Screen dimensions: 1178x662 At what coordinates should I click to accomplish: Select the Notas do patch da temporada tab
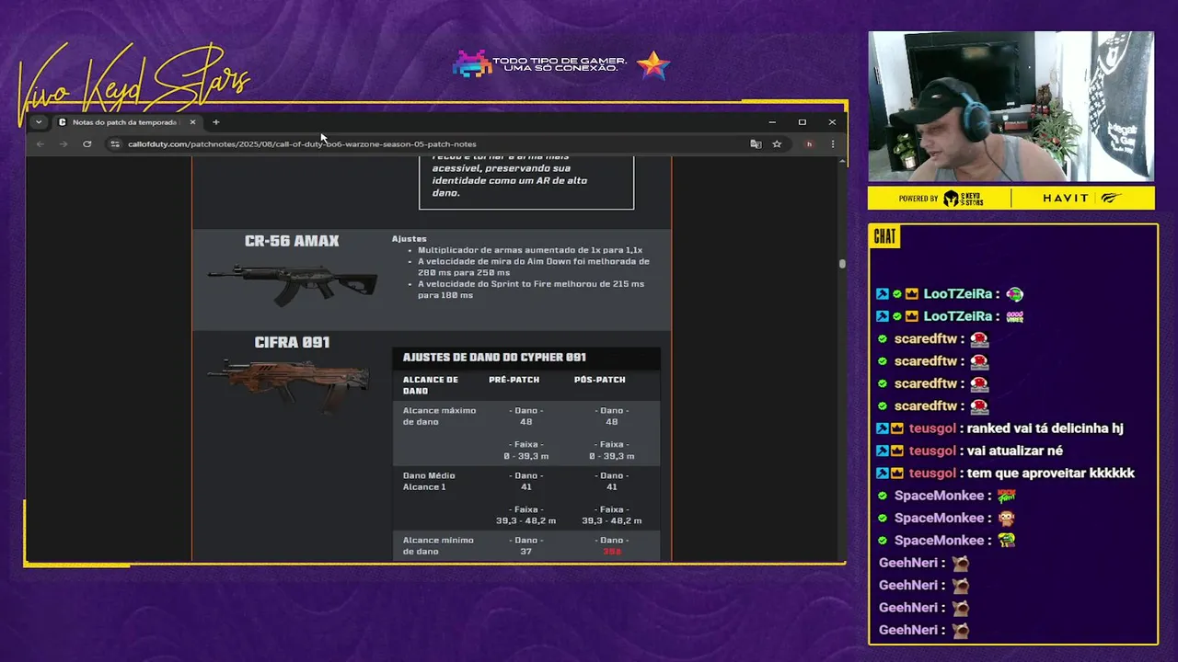tap(127, 122)
